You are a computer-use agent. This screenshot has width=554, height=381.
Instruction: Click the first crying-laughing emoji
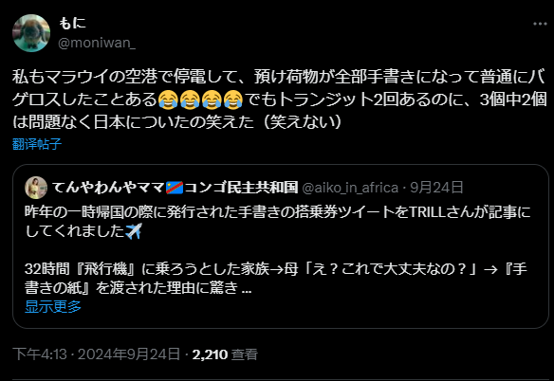[168, 100]
